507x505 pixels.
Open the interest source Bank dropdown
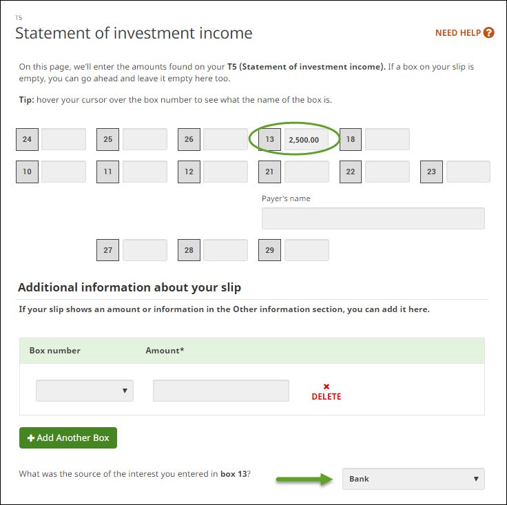[x=413, y=479]
